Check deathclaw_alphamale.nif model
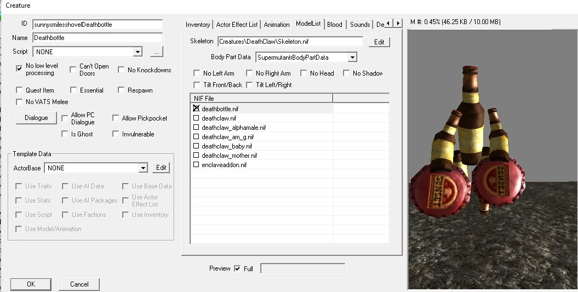The width and height of the screenshot is (578, 292). 196,127
